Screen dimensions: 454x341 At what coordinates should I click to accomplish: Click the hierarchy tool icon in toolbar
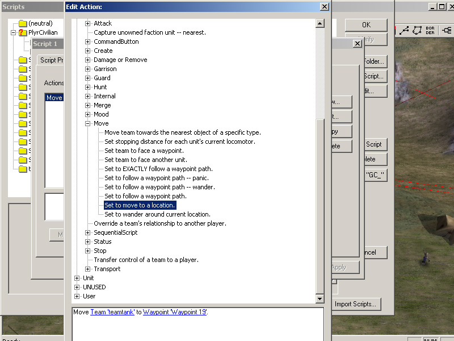pyautogui.click(x=447, y=30)
